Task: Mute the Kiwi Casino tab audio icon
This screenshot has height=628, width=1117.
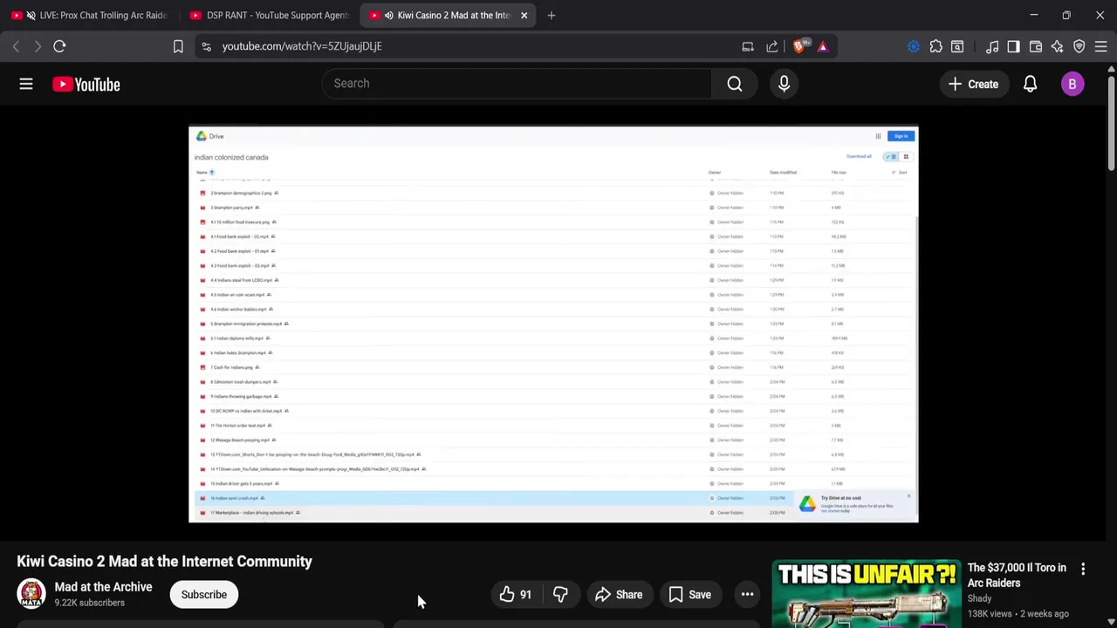Action: click(x=388, y=16)
